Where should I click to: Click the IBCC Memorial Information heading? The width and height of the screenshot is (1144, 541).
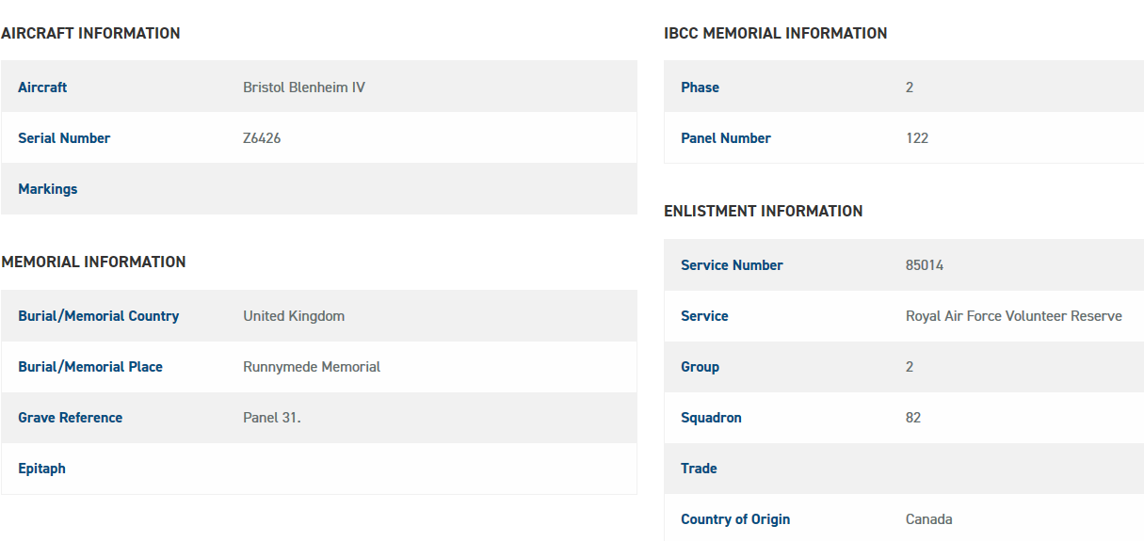tap(776, 33)
